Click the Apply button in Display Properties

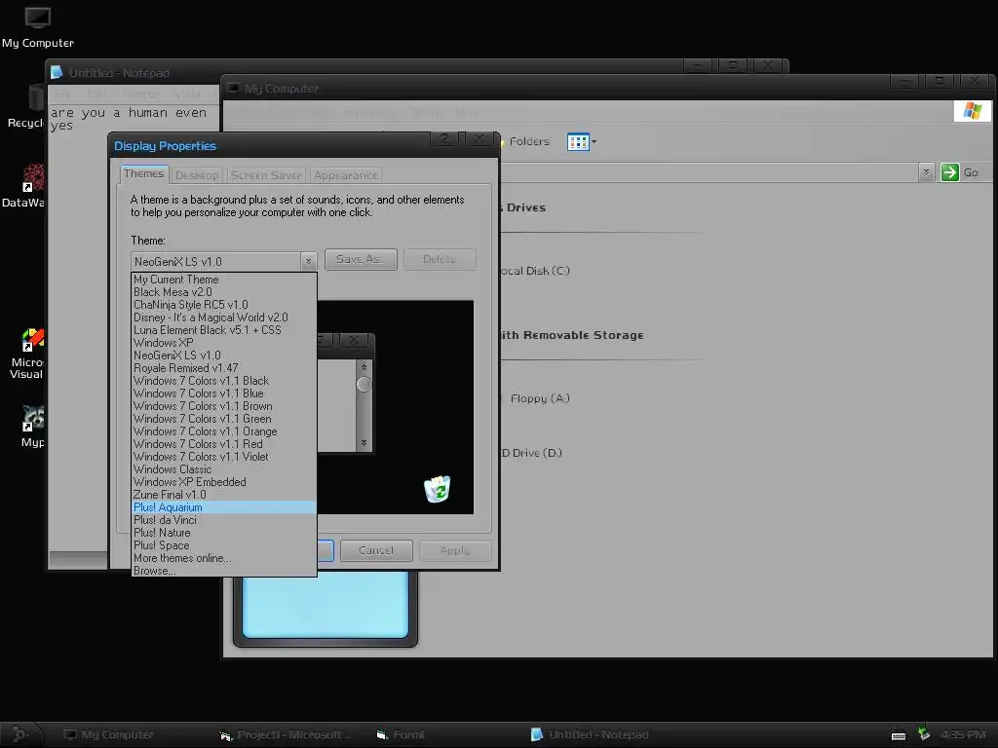tap(455, 550)
